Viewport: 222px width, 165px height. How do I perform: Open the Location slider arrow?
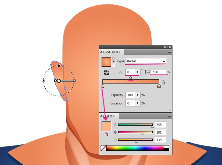(138, 103)
